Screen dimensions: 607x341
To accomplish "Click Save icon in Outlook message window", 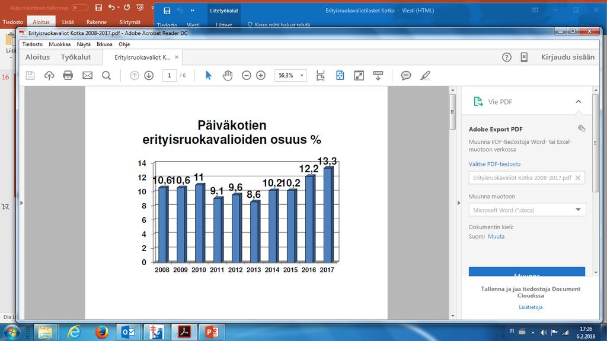I will tap(167, 11).
